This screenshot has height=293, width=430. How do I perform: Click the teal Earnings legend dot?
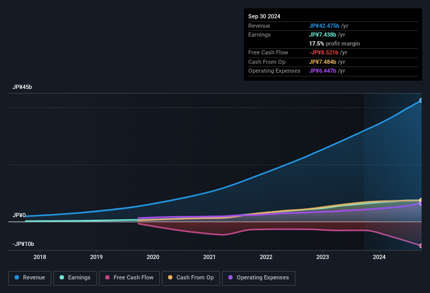62,278
